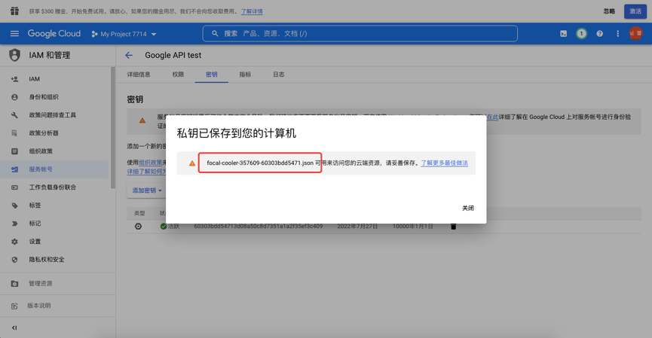Click the 激活 button in banner
The width and height of the screenshot is (652, 338).
point(635,11)
